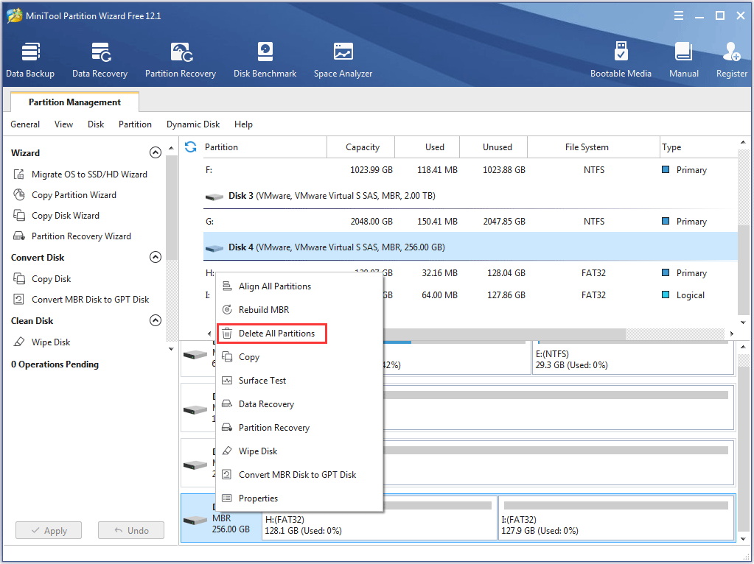
Task: Open Partition Recovery Wizard in sidebar
Action: click(x=81, y=236)
